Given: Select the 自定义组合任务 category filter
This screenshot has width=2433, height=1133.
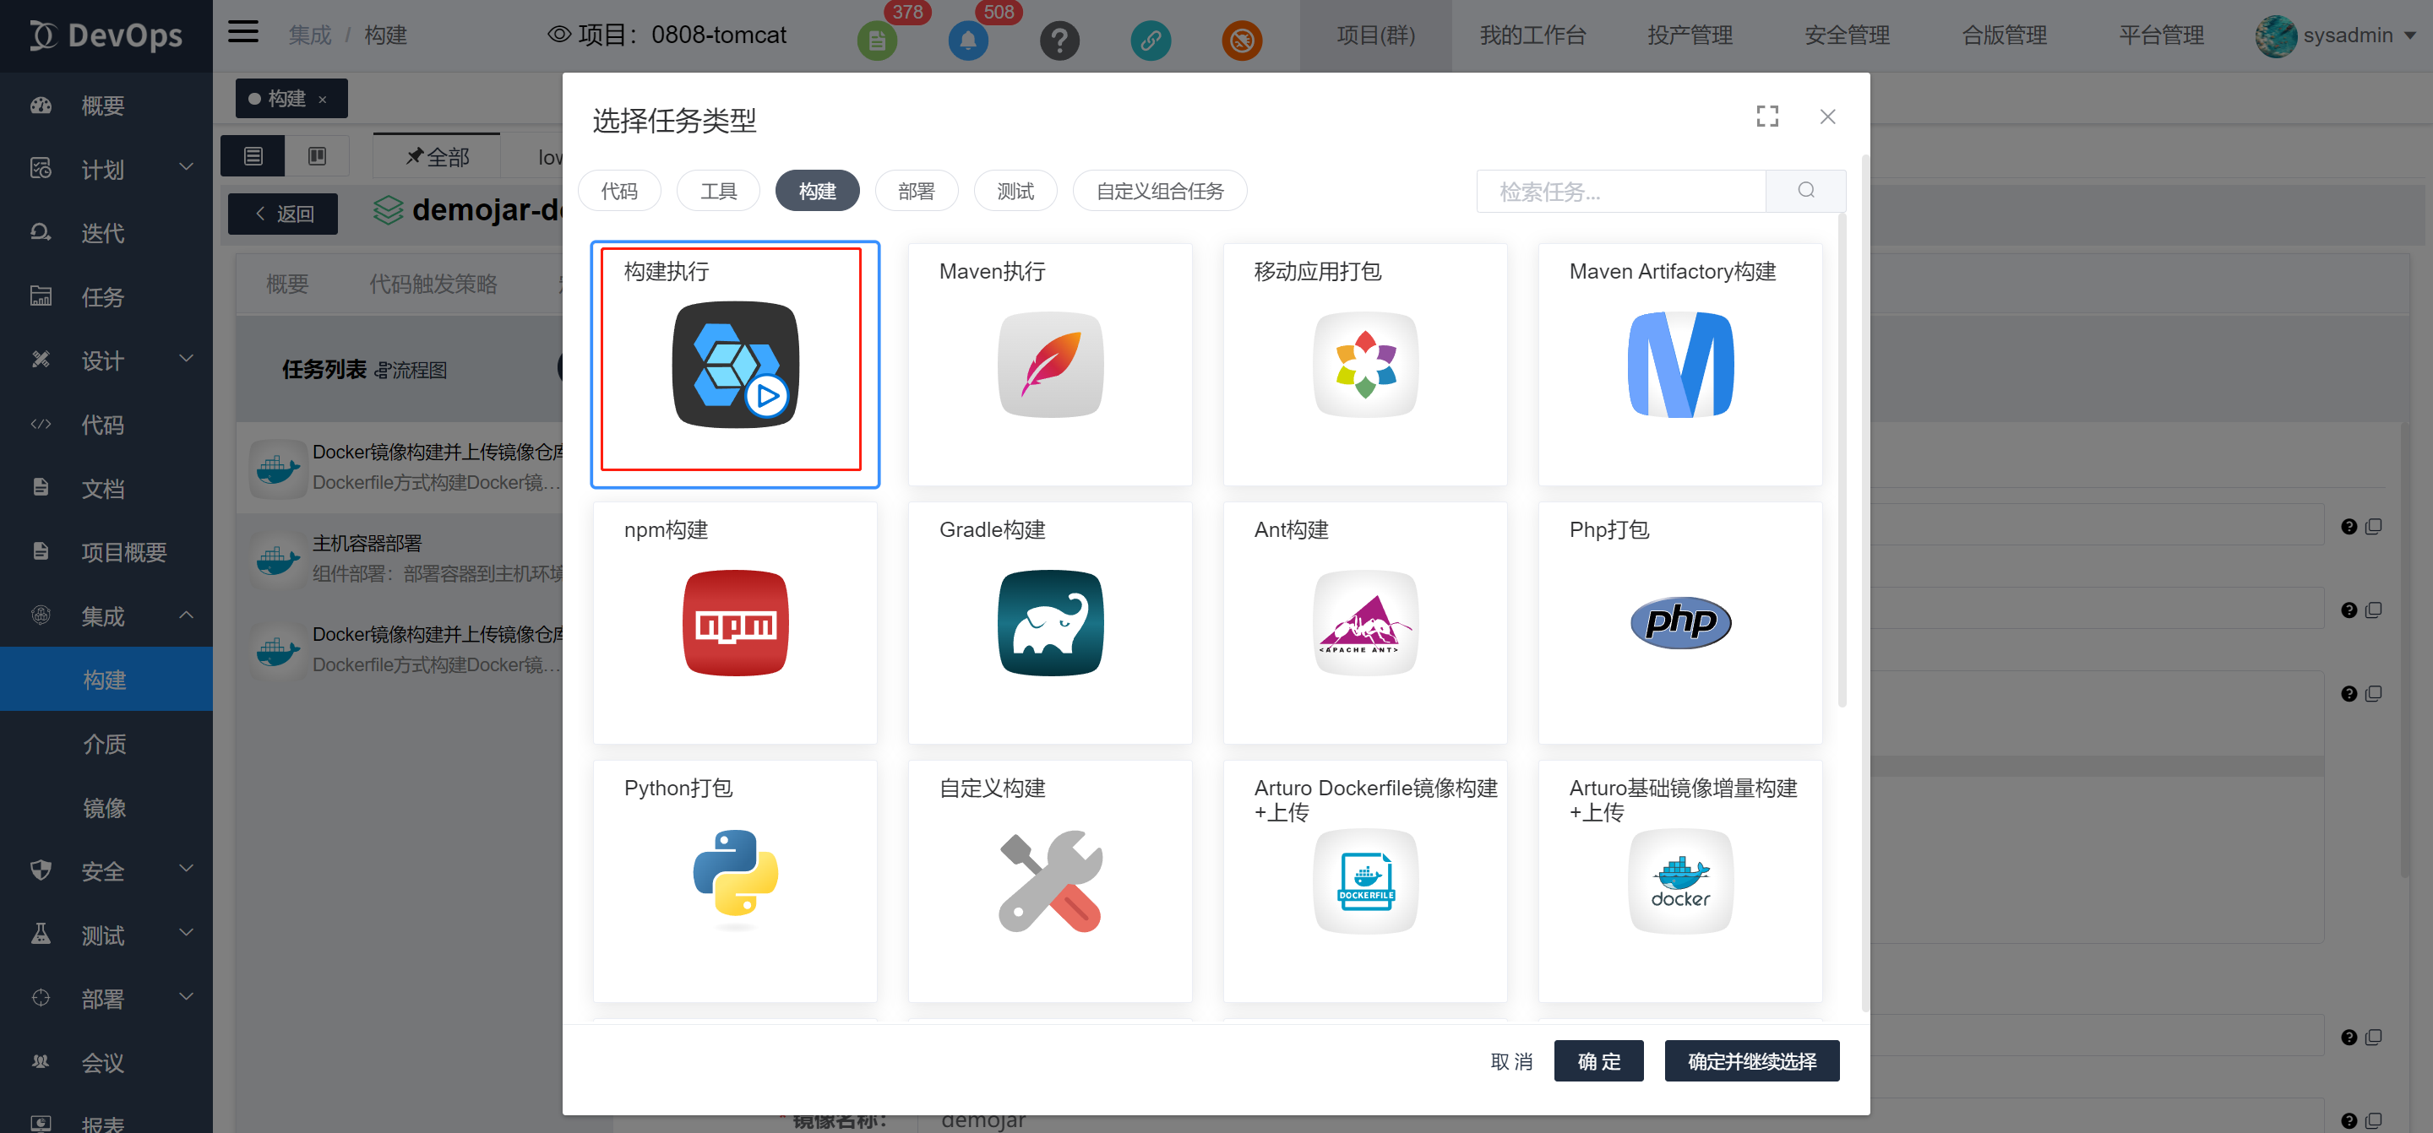Looking at the screenshot, I should coord(1160,191).
